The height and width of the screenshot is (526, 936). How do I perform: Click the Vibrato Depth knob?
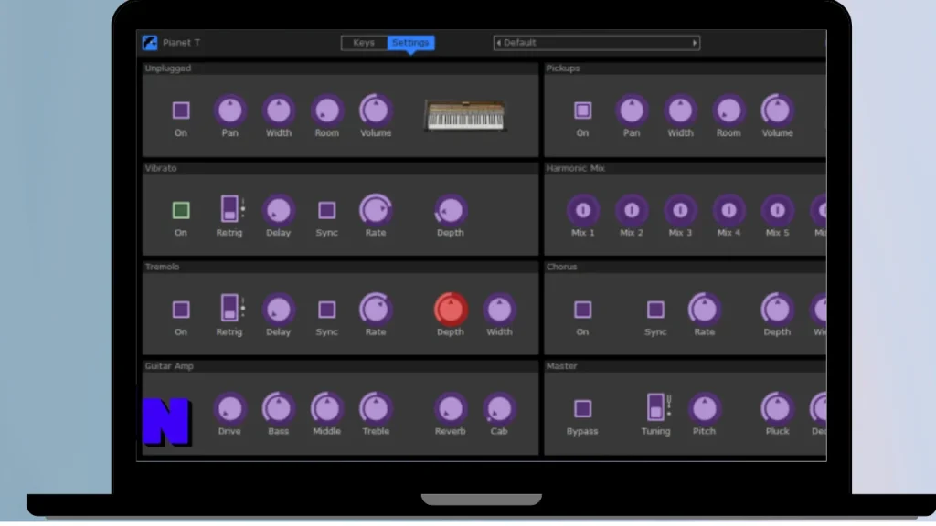point(451,210)
